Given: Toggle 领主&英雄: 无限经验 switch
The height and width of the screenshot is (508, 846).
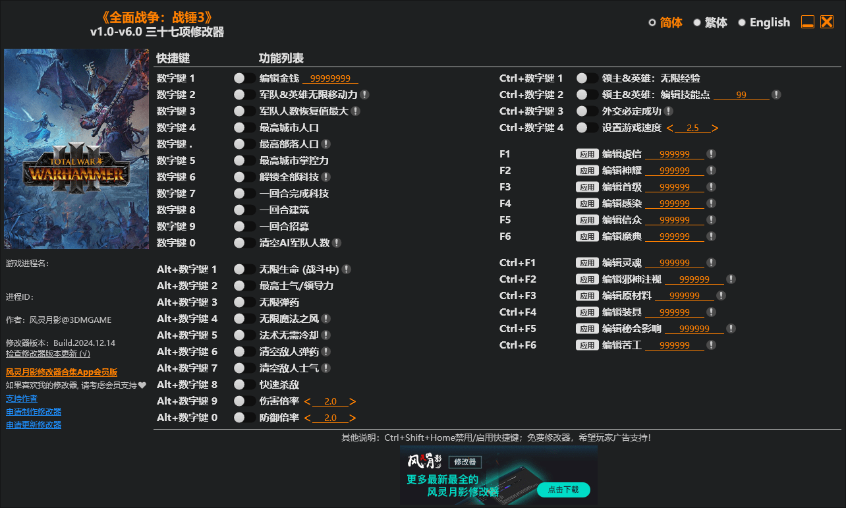Looking at the screenshot, I should click(x=587, y=78).
